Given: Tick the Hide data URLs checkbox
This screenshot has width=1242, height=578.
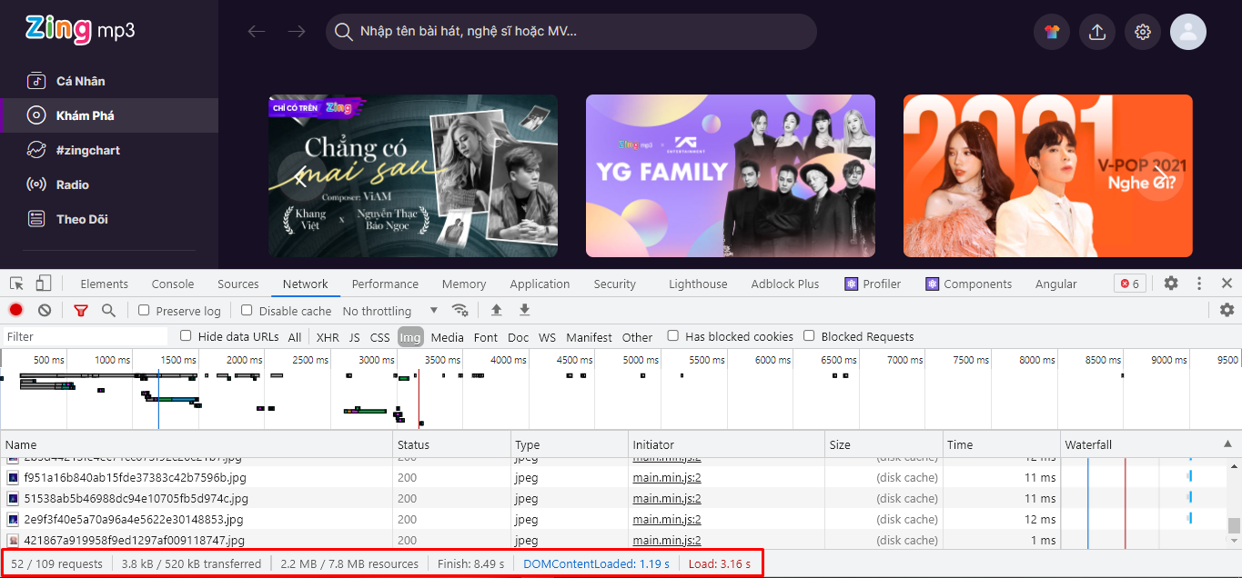Looking at the screenshot, I should pyautogui.click(x=187, y=336).
